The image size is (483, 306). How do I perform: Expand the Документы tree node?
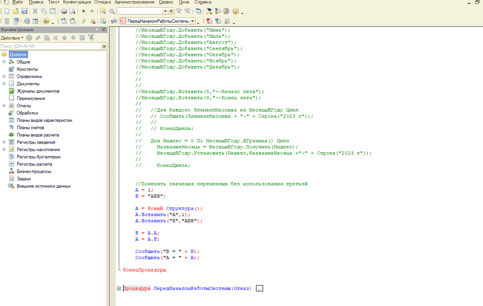(4, 84)
